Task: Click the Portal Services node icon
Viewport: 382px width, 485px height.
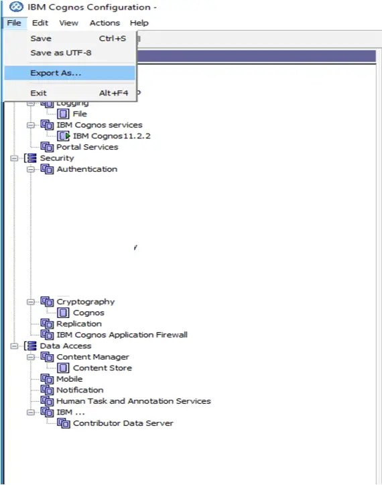Action: click(x=47, y=147)
